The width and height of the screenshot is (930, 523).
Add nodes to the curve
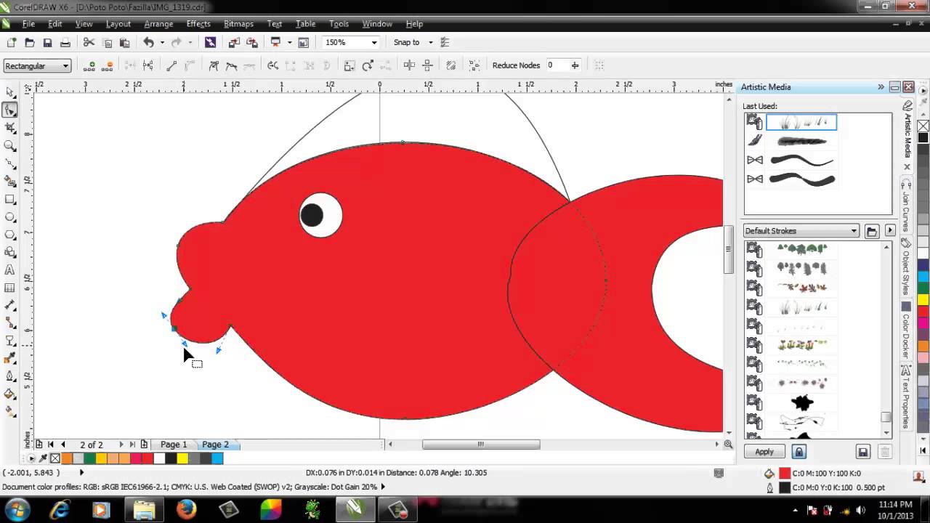tap(89, 65)
